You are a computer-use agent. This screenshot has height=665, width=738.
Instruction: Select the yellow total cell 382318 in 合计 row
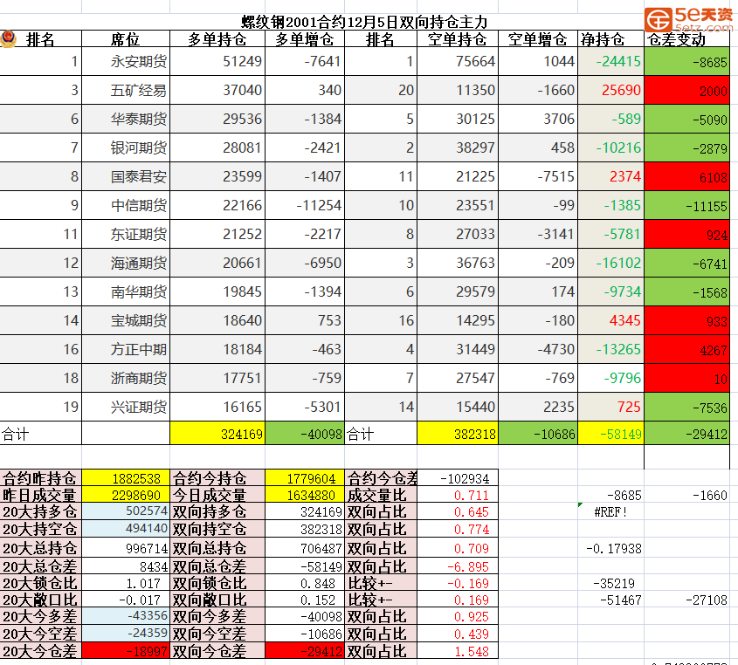pos(457,433)
